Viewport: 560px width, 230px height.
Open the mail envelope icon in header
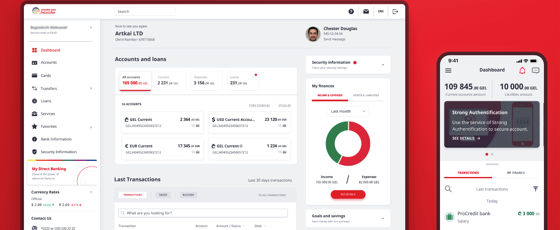point(366,12)
